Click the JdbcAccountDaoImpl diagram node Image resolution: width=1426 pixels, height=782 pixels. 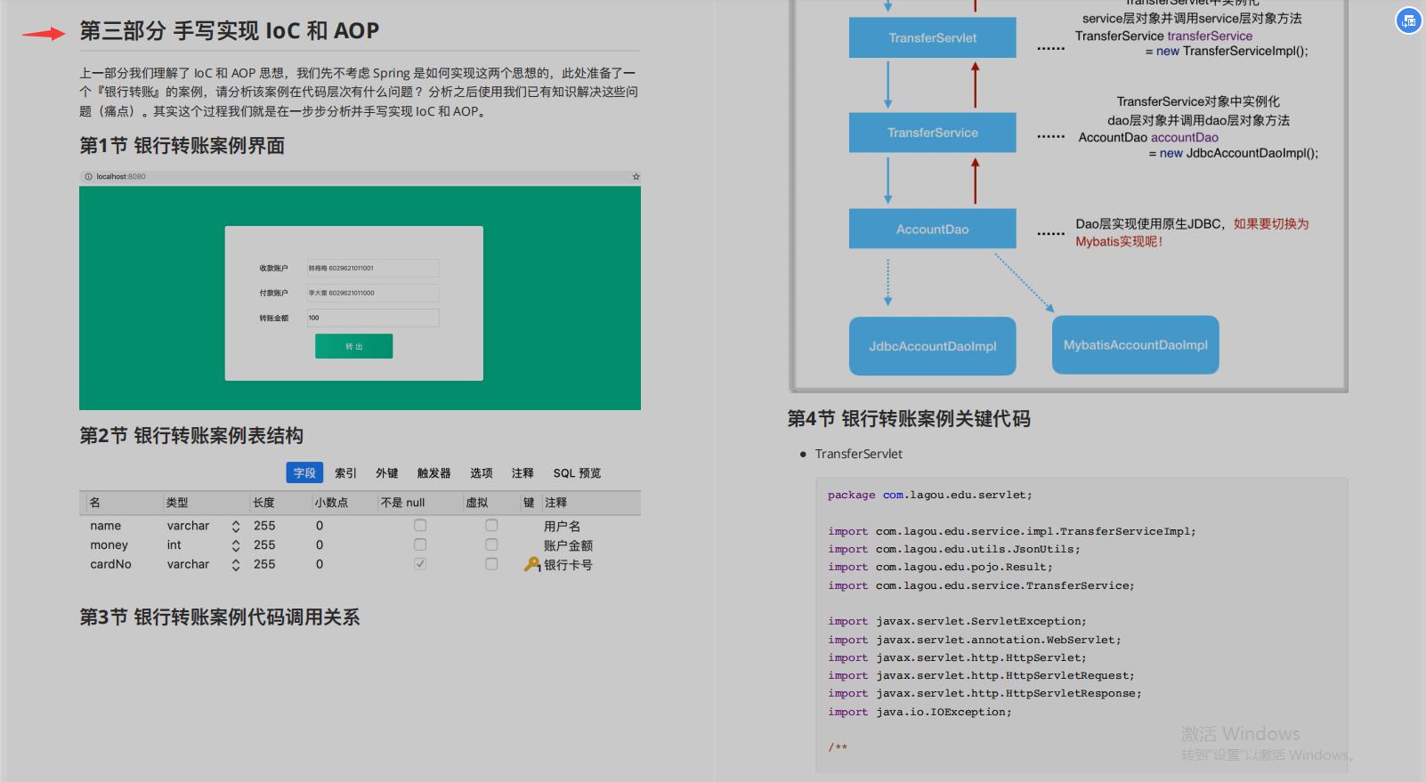pos(932,346)
